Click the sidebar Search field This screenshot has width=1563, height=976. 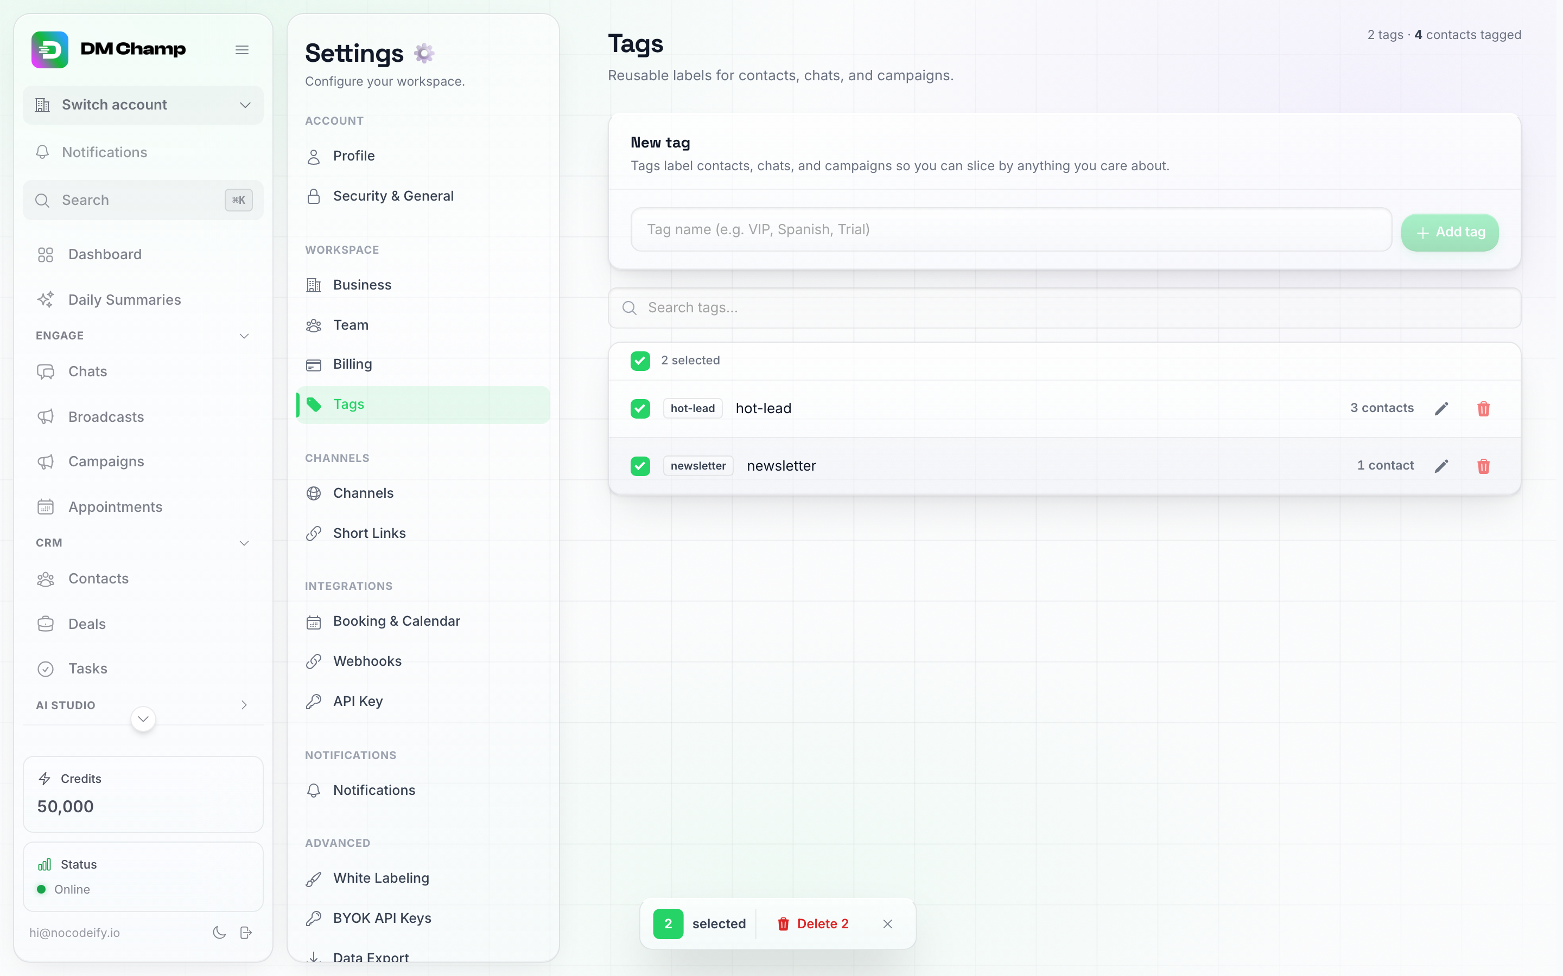143,200
